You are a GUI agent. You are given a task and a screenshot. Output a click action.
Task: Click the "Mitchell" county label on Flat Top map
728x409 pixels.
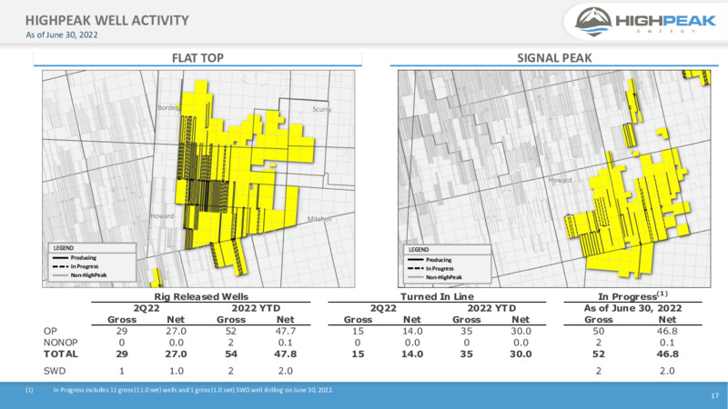(x=319, y=219)
